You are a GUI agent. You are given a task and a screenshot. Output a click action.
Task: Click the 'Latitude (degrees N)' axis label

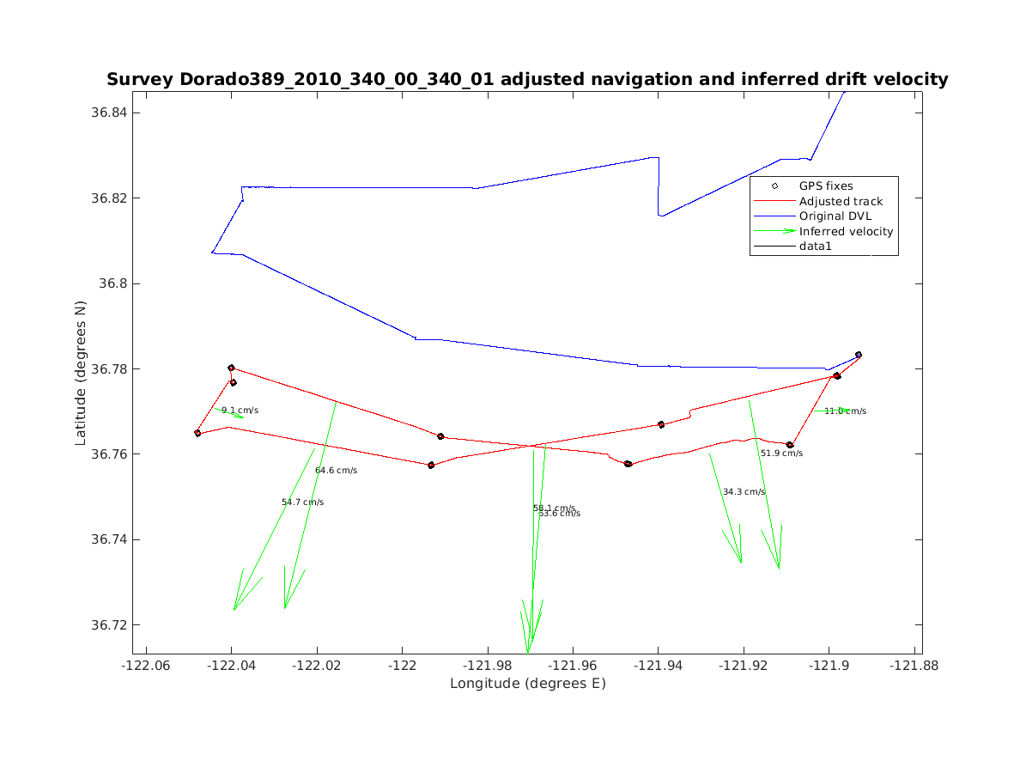81,373
